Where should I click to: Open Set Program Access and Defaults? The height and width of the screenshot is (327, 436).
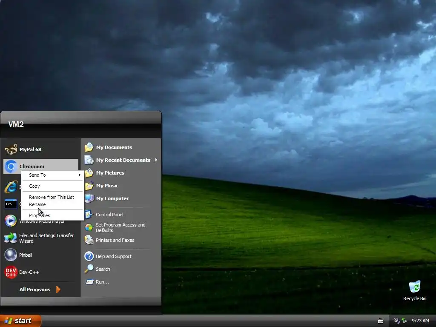pyautogui.click(x=121, y=227)
